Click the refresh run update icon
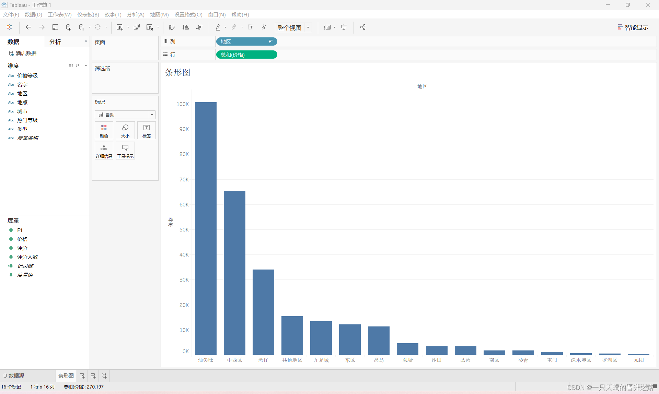This screenshot has height=394, width=659. pos(98,27)
